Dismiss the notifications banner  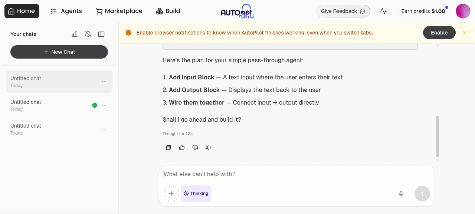tap(465, 33)
